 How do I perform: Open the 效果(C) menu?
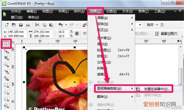(x=95, y=11)
